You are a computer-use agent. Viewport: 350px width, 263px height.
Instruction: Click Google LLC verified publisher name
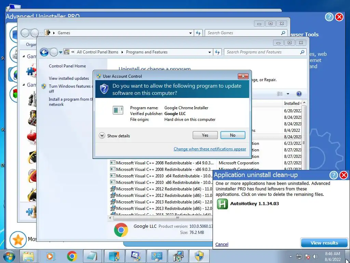click(175, 114)
